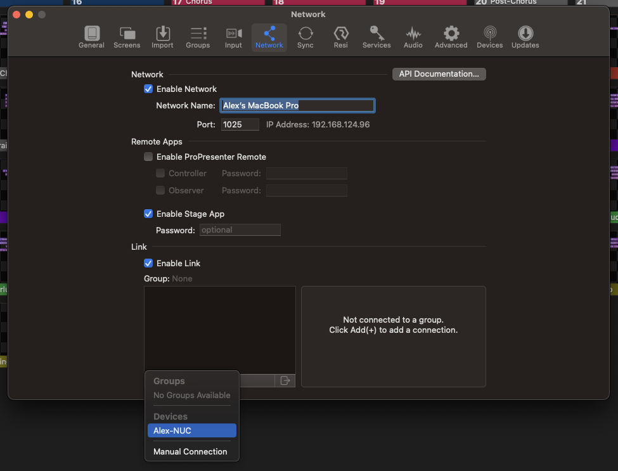Minimize the Network preferences window
618x471 pixels.
[x=29, y=15]
